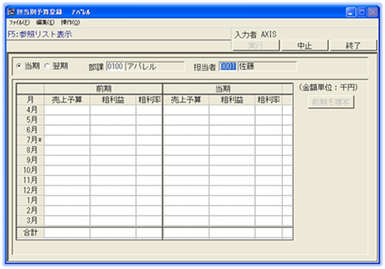Viewport: 385px width, 269px height.
Task: Click 当期 粗利率 cell for 6月
Action: 269,130
